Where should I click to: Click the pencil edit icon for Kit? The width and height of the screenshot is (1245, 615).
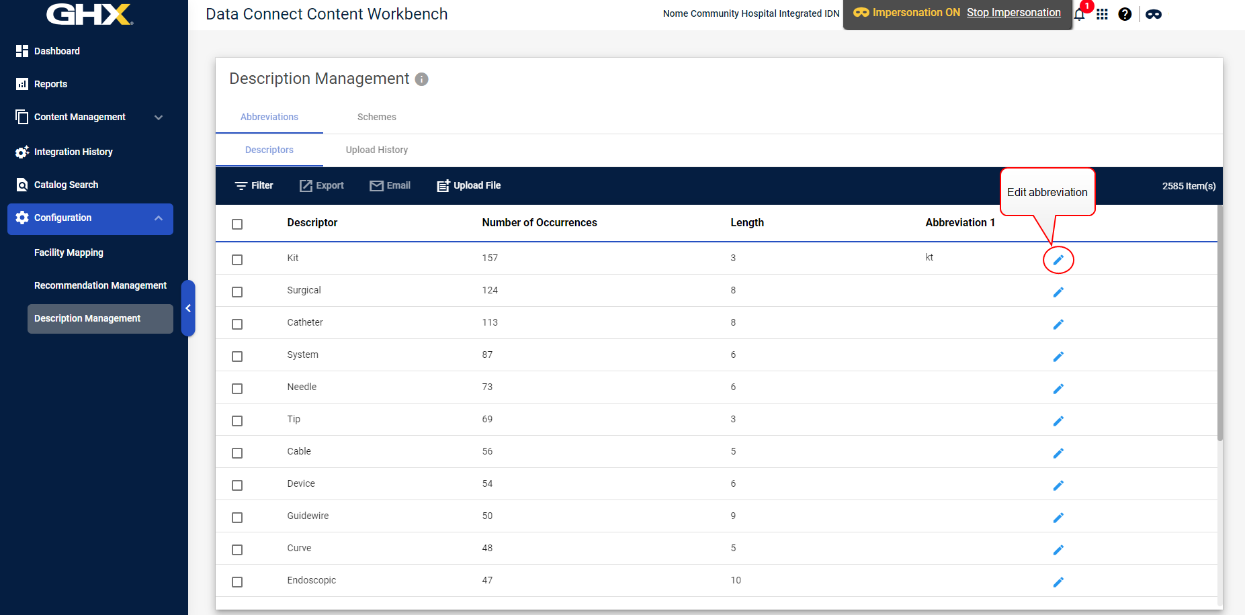point(1058,260)
